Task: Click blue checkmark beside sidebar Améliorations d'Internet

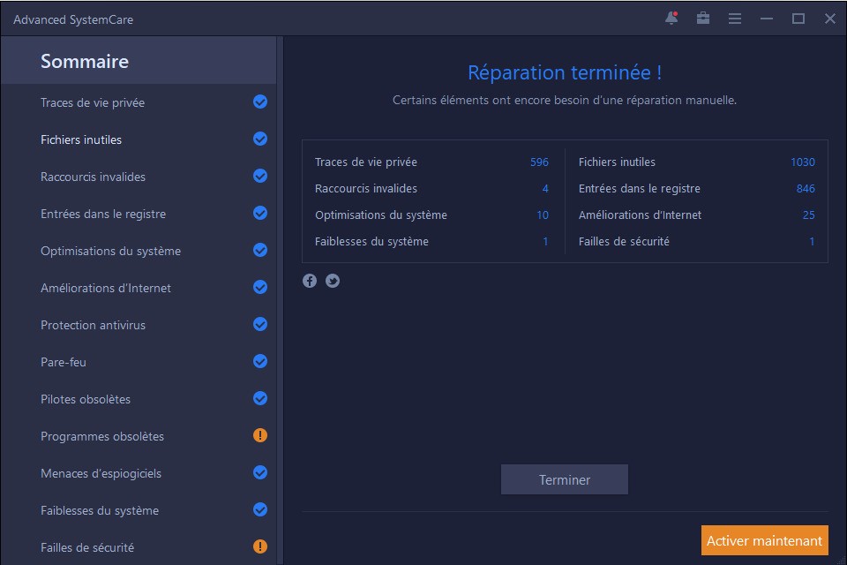Action: click(259, 287)
